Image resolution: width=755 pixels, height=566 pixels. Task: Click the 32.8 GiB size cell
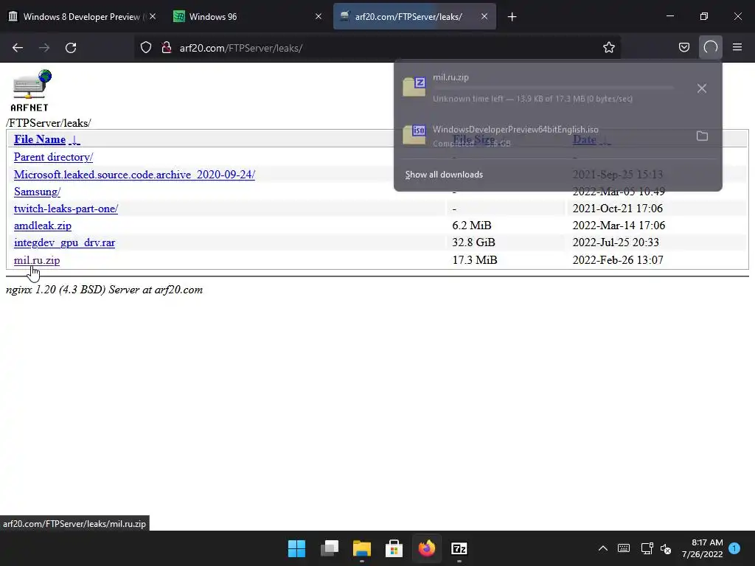point(474,242)
